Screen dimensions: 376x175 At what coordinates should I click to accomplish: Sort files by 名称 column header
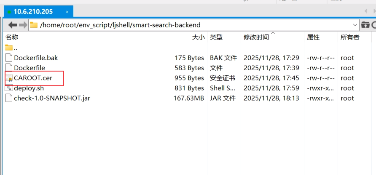(12, 37)
